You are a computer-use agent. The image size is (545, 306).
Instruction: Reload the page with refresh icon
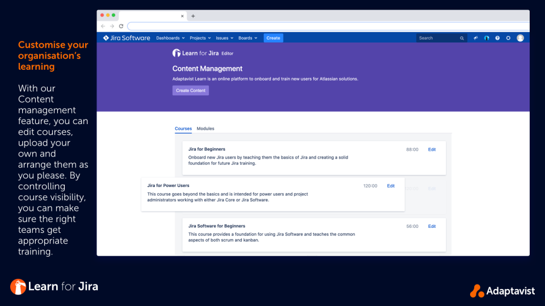pyautogui.click(x=121, y=26)
